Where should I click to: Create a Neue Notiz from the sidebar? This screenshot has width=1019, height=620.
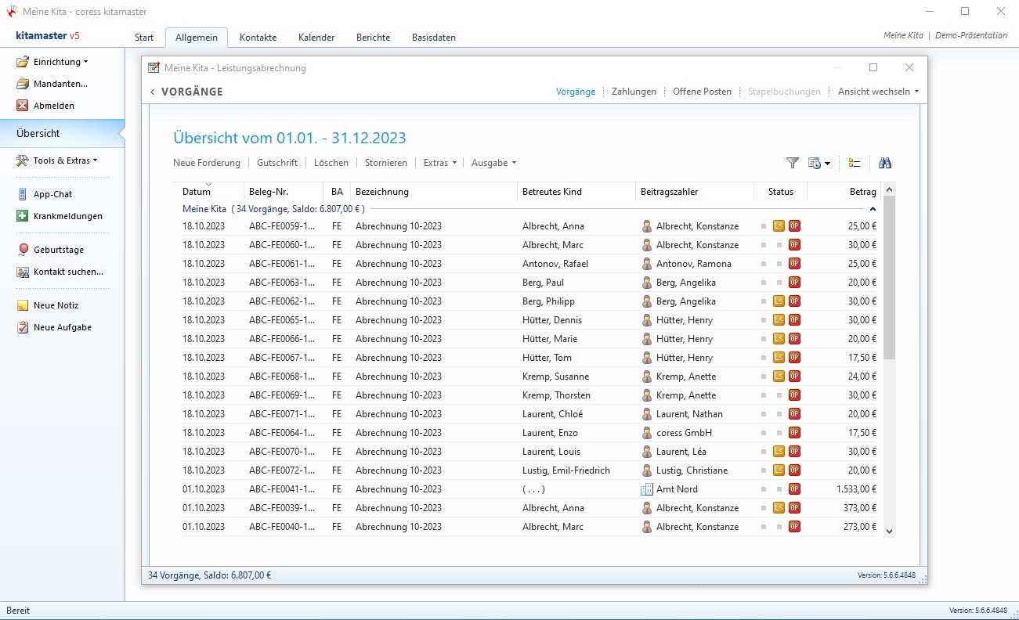tap(56, 305)
